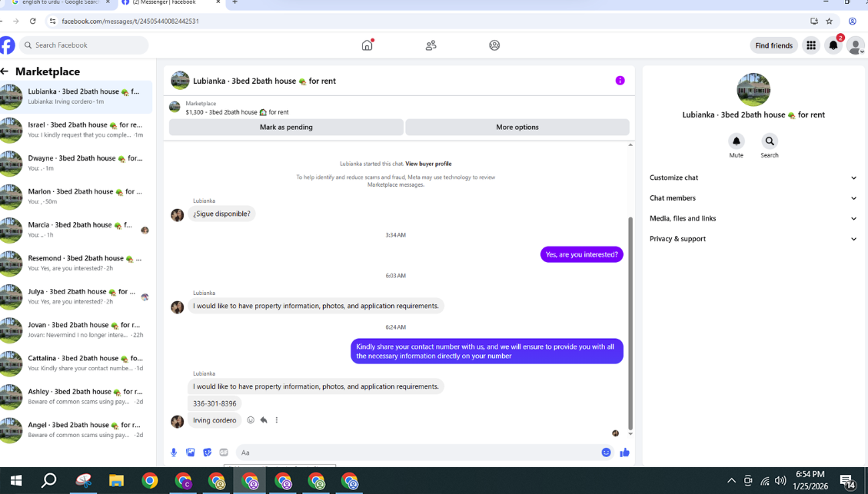
Task: Bookmark this page with the star icon
Action: (830, 21)
